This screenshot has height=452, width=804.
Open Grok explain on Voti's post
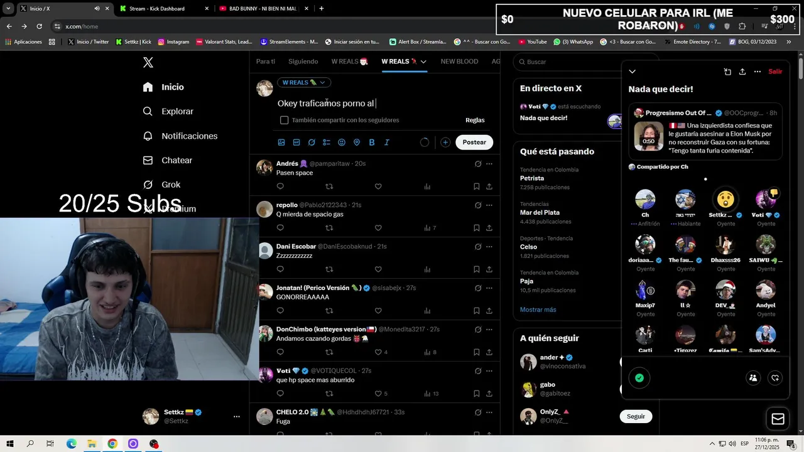(x=478, y=371)
